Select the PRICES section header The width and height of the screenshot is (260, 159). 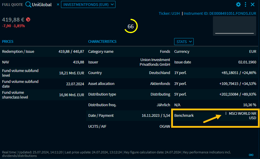click(x=8, y=42)
